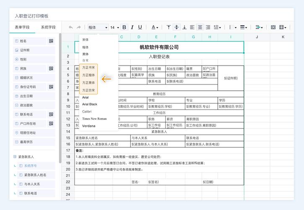Toggle underline formatting
Screen dimensions: 304x210
point(140,27)
